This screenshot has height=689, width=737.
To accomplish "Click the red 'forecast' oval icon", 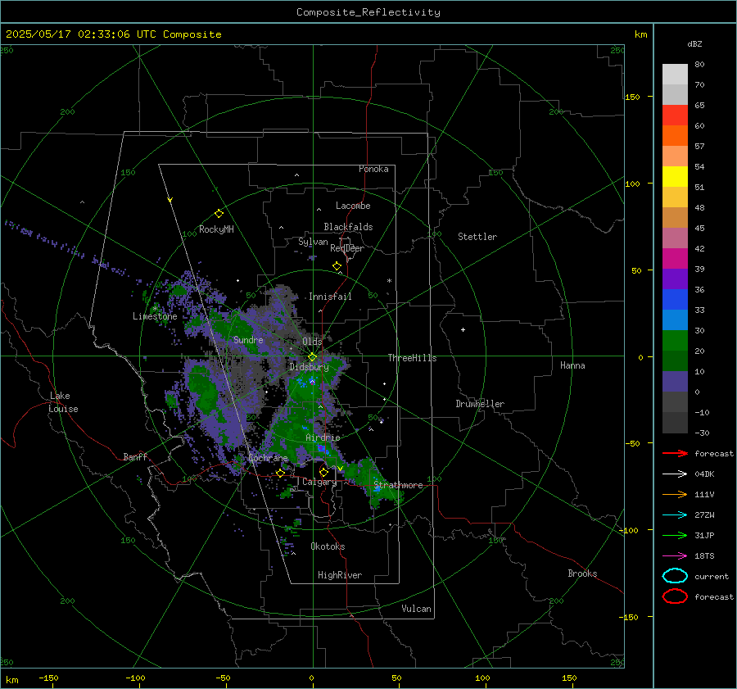I will 675,596.
